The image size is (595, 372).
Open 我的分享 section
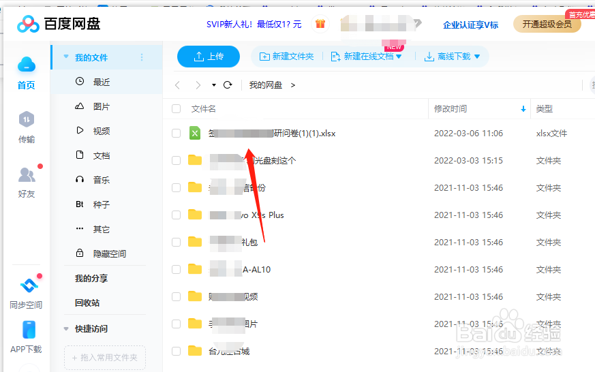(x=91, y=279)
